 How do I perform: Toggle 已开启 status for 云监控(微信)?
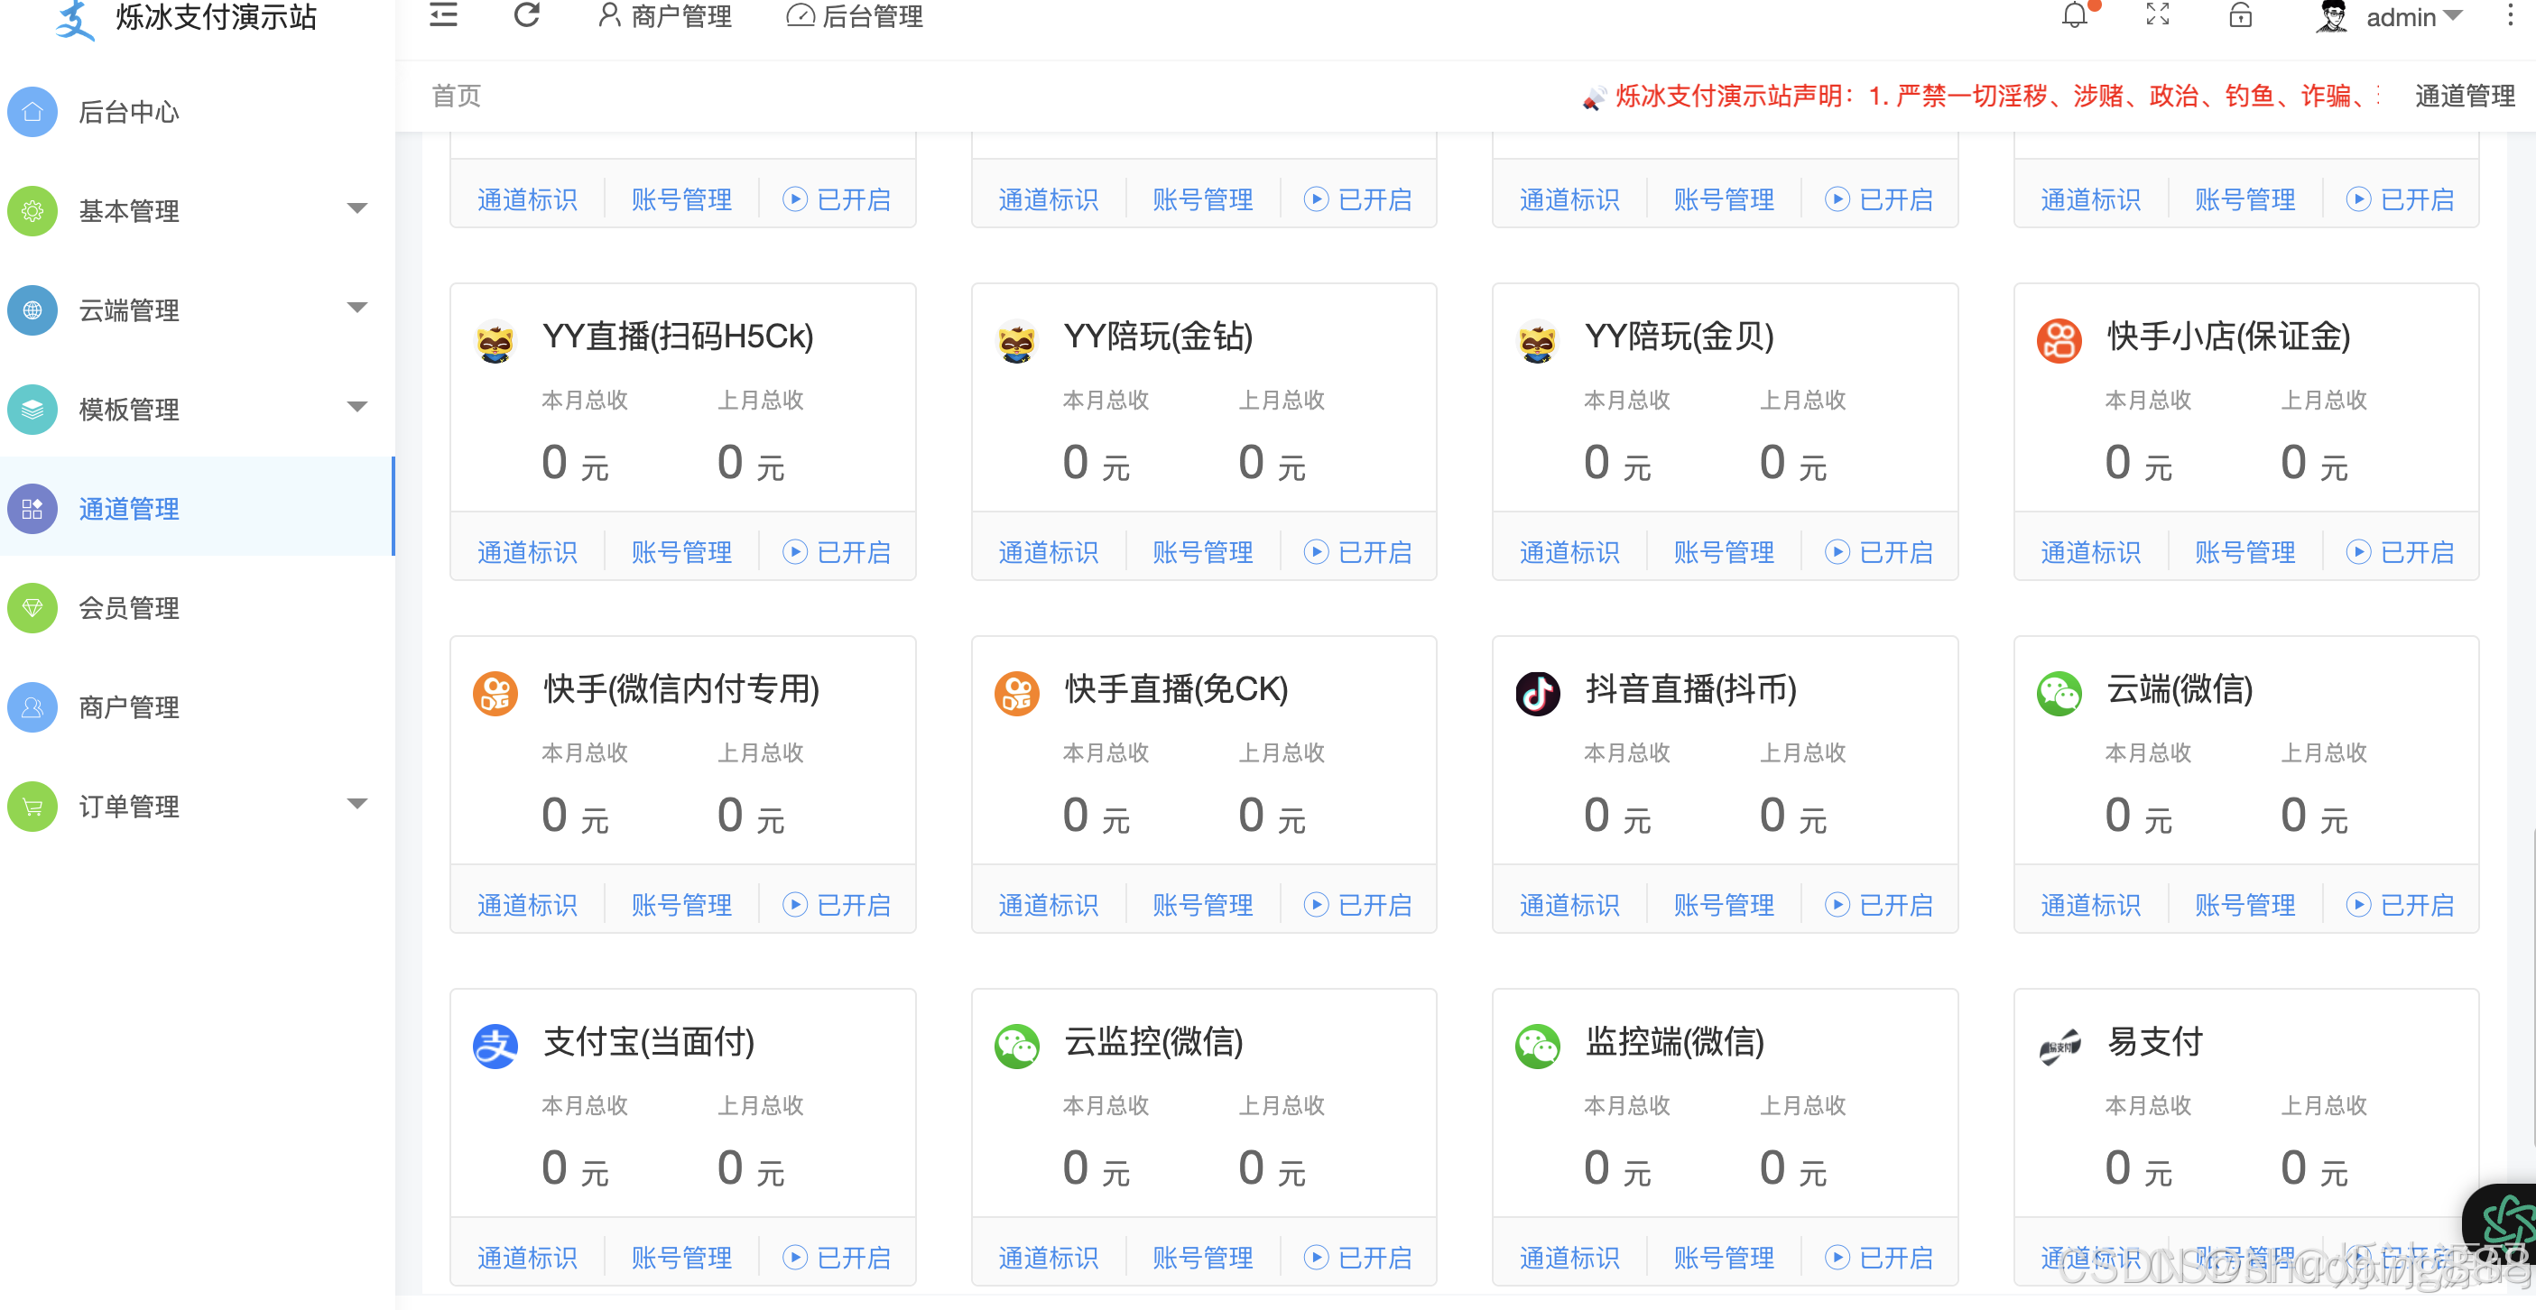point(1357,1257)
